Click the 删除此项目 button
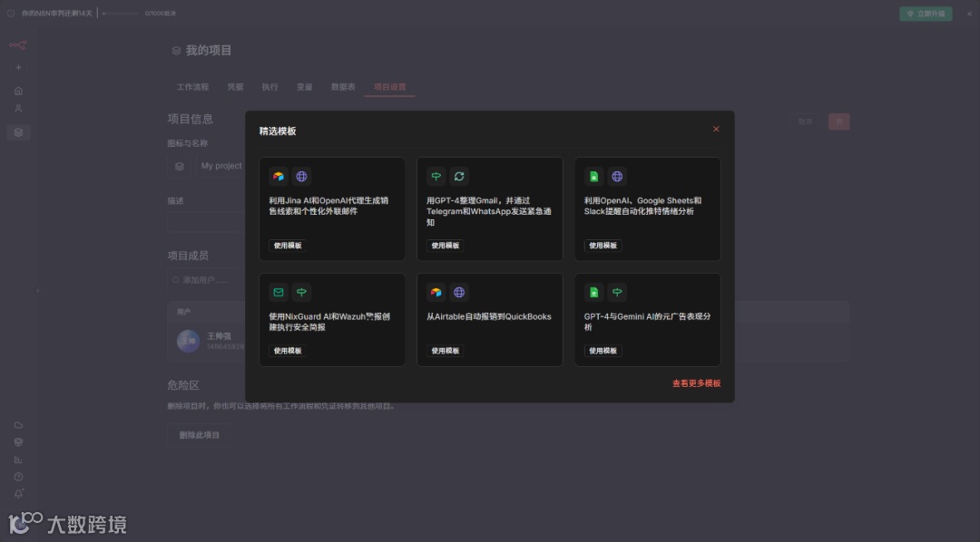This screenshot has height=542, width=980. tap(199, 435)
